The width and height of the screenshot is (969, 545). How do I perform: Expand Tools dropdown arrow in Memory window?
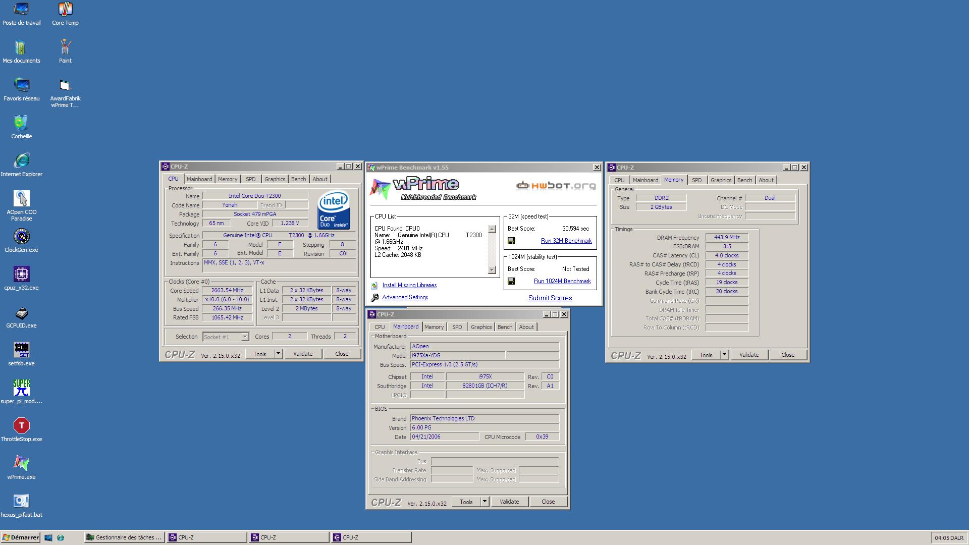(x=724, y=355)
